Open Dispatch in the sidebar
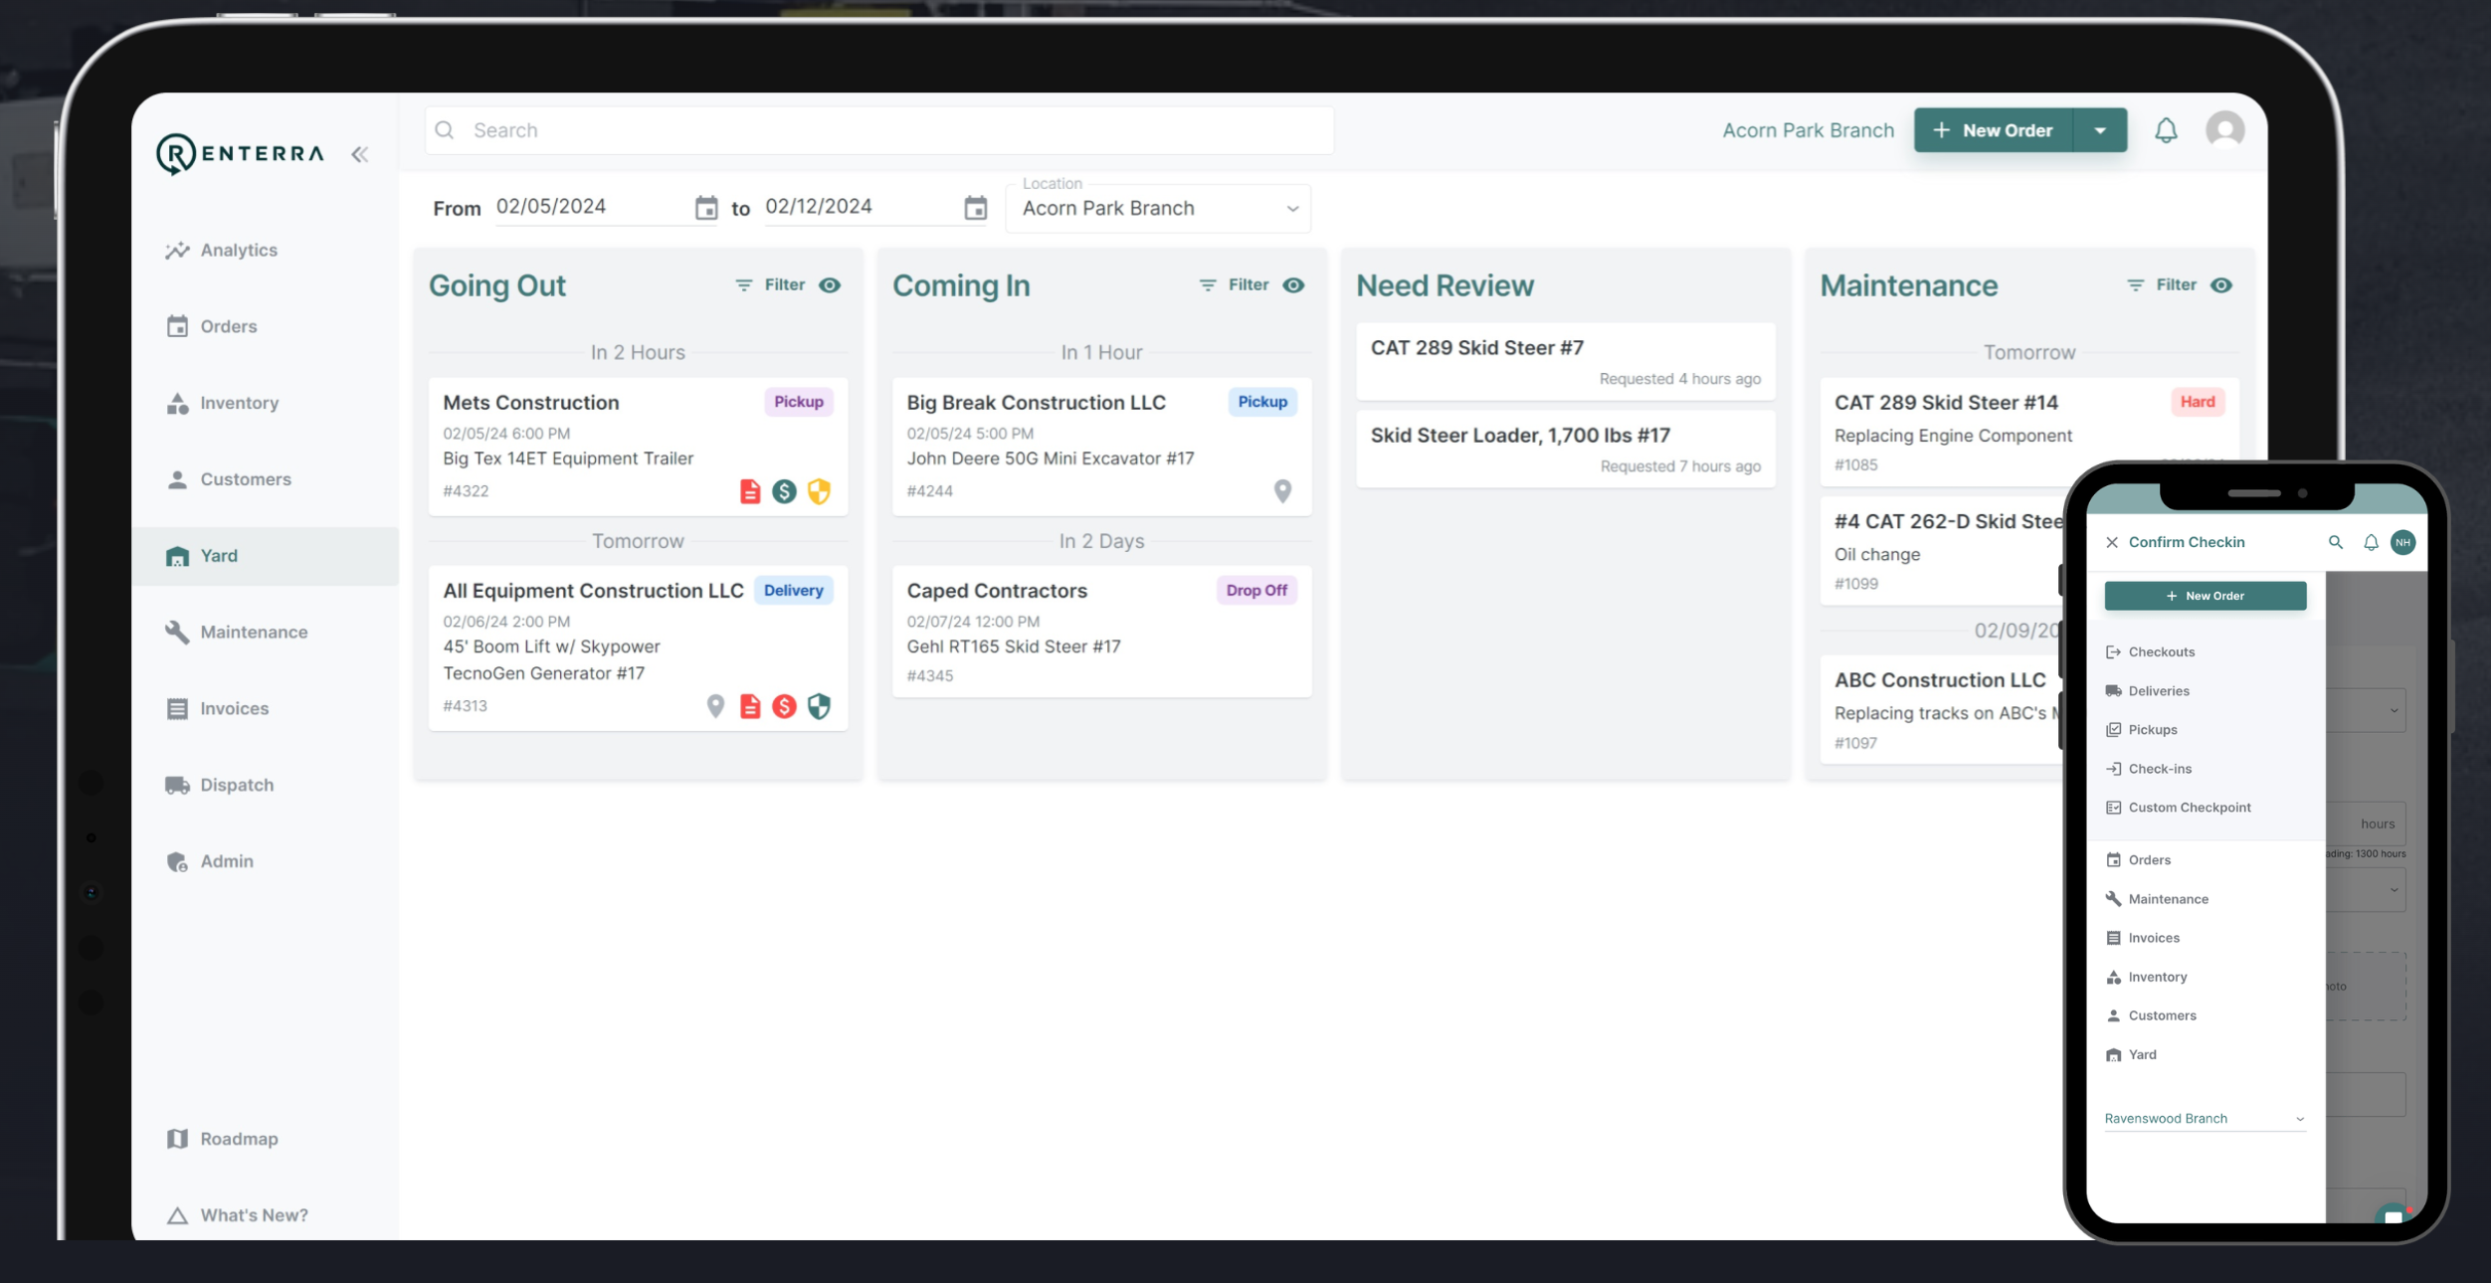Viewport: 2491px width, 1283px height. [265, 786]
